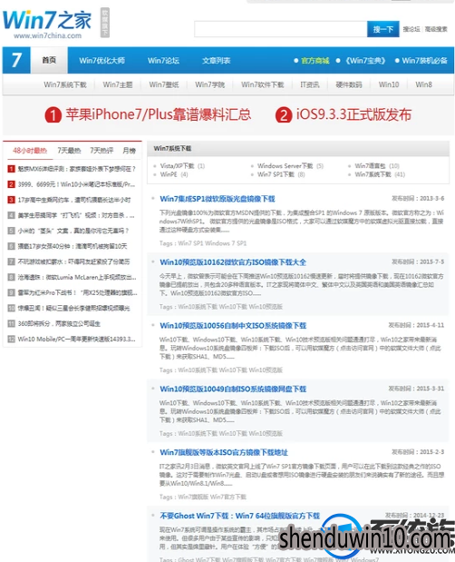Viewport: 455px width, 562px height.
Task: Open Win7学院 in the sub-navigation
Action: click(210, 84)
